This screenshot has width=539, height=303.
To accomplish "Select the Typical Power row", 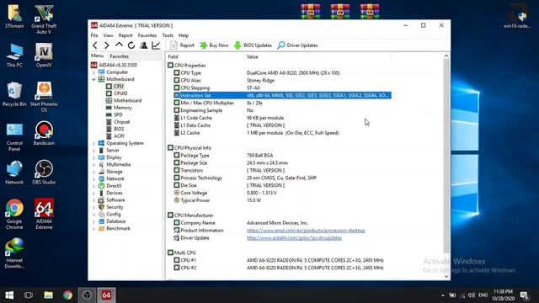I will tap(282, 200).
